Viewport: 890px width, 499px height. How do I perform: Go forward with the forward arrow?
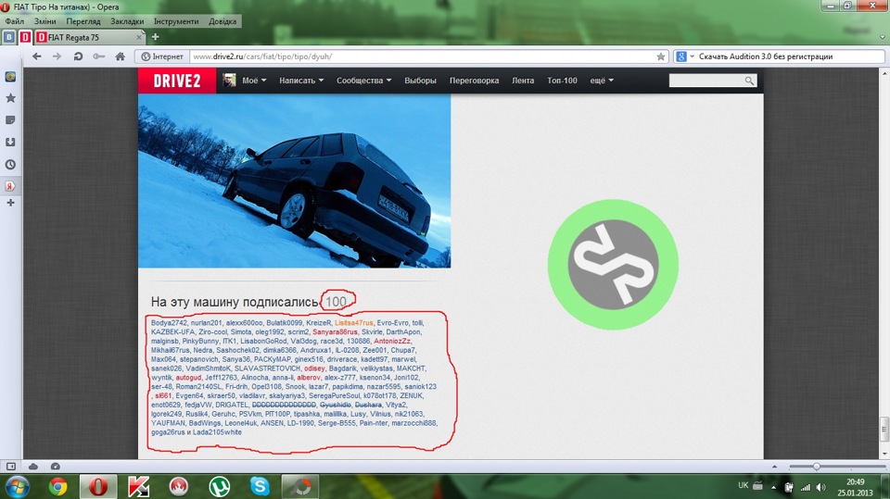pos(57,56)
